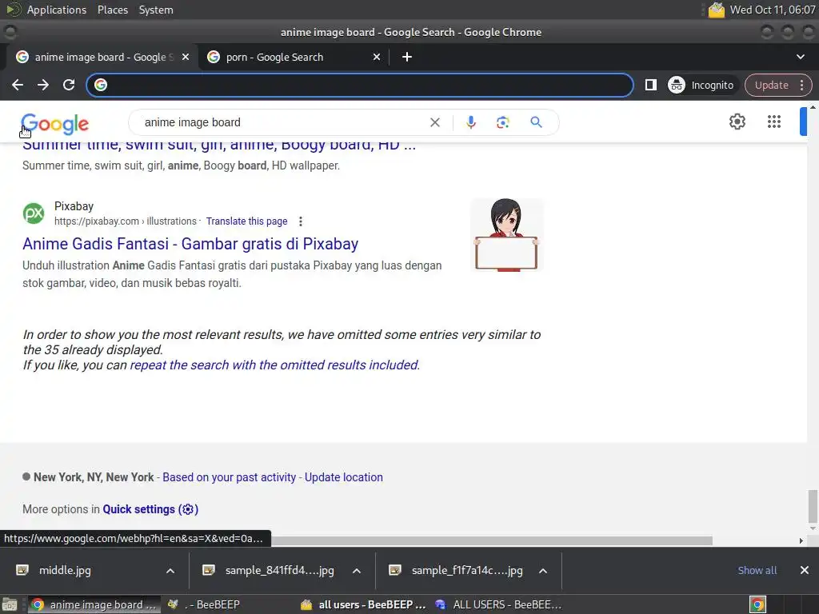819x614 pixels.
Task: Click the pixabay.com illustrations URL text
Action: [x=126, y=221]
